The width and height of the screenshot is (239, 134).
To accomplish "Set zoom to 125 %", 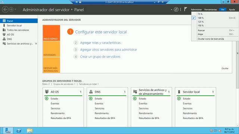I will click(201, 22).
